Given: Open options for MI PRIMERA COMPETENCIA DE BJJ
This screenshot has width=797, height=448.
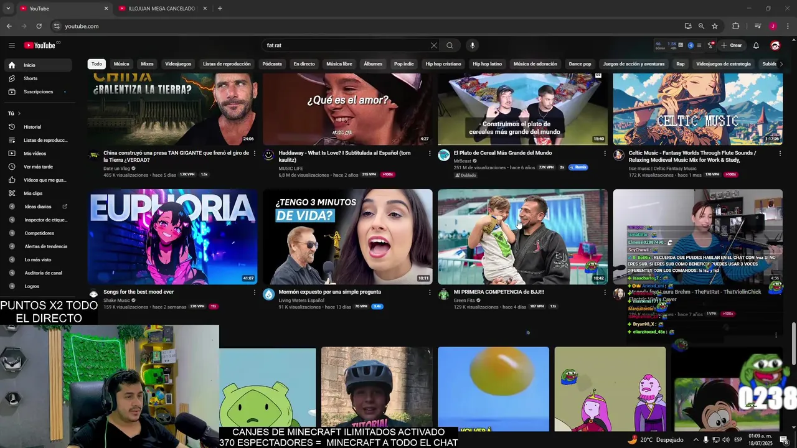Looking at the screenshot, I should 605,292.
